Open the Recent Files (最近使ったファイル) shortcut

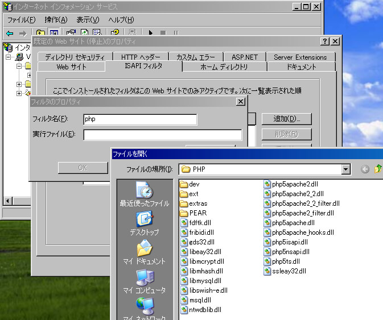(144, 194)
